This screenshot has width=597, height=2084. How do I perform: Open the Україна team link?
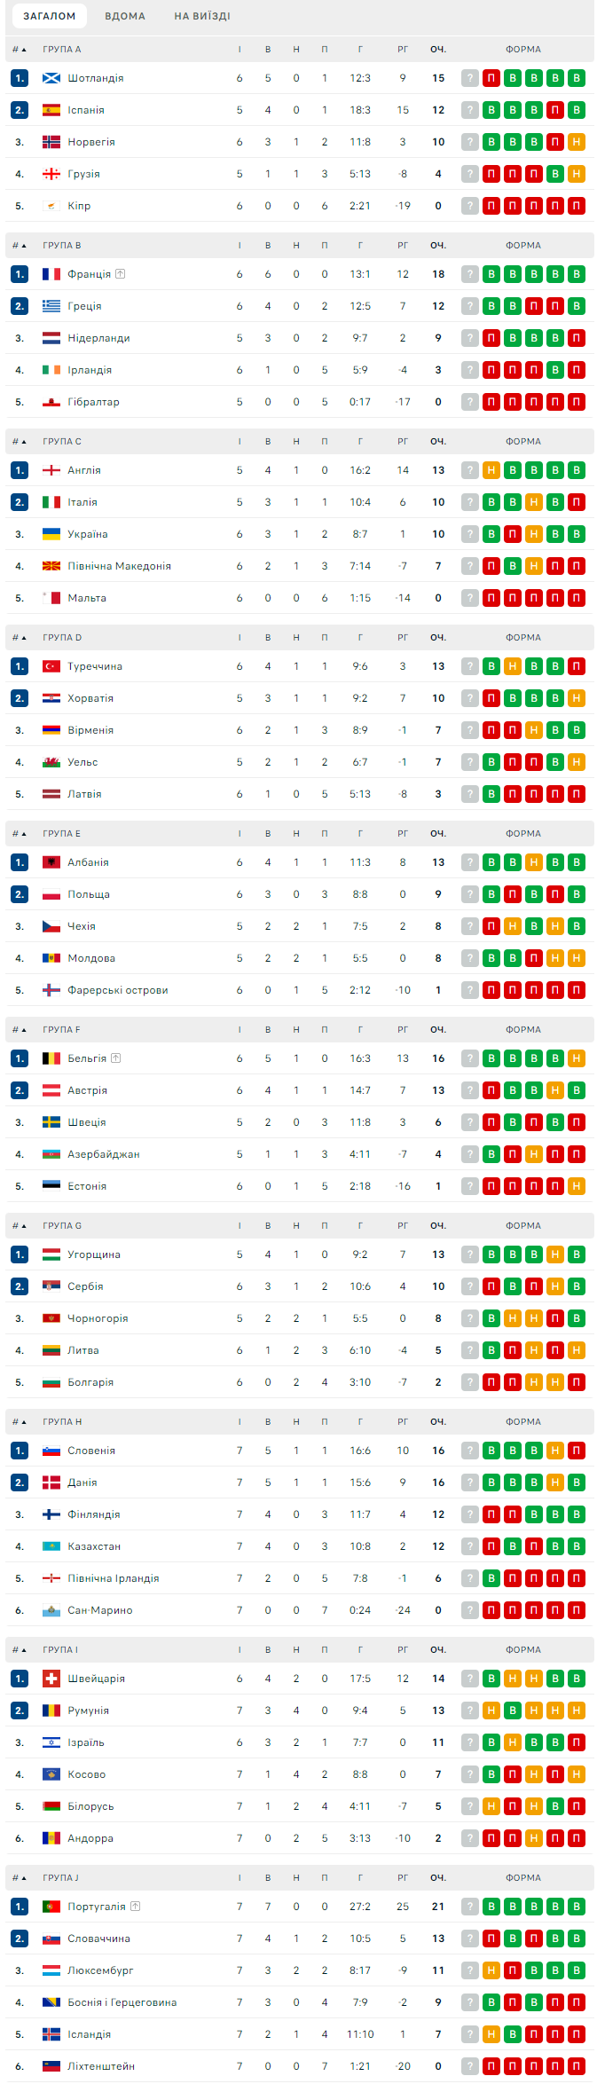88,534
